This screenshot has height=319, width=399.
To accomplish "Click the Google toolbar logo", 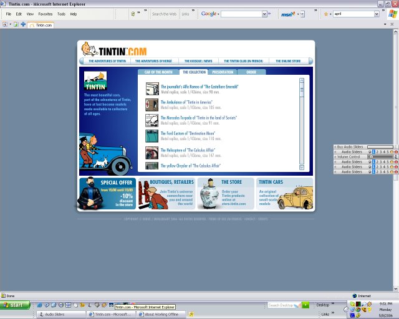I will click(209, 14).
